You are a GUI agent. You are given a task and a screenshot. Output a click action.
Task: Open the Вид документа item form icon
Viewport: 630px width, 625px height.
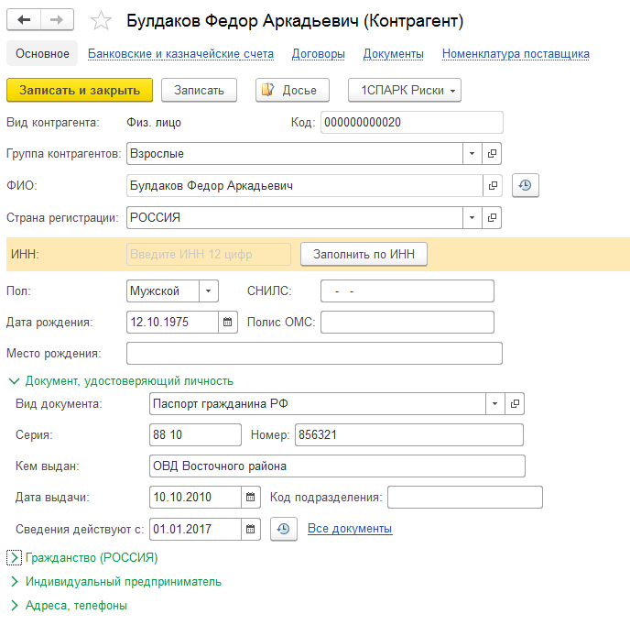coord(515,404)
